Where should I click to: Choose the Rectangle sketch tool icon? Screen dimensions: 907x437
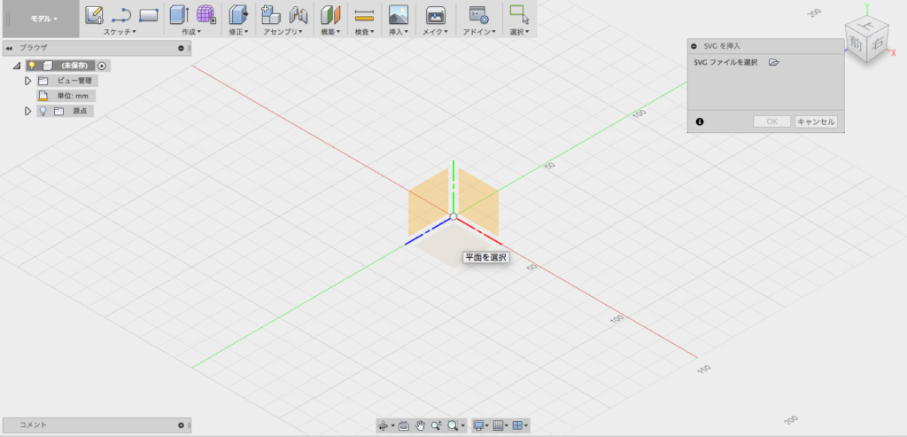149,15
